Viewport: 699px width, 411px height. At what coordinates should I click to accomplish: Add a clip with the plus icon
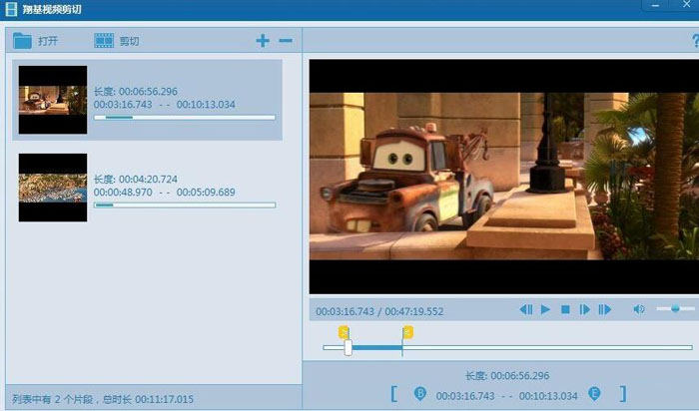[x=263, y=41]
